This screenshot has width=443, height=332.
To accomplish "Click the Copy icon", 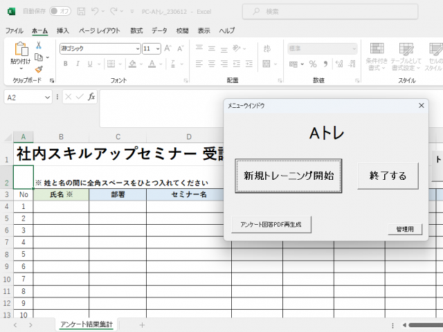I will [x=39, y=57].
